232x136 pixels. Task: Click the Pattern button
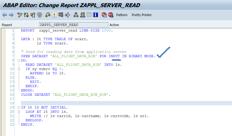[x=122, y=15]
